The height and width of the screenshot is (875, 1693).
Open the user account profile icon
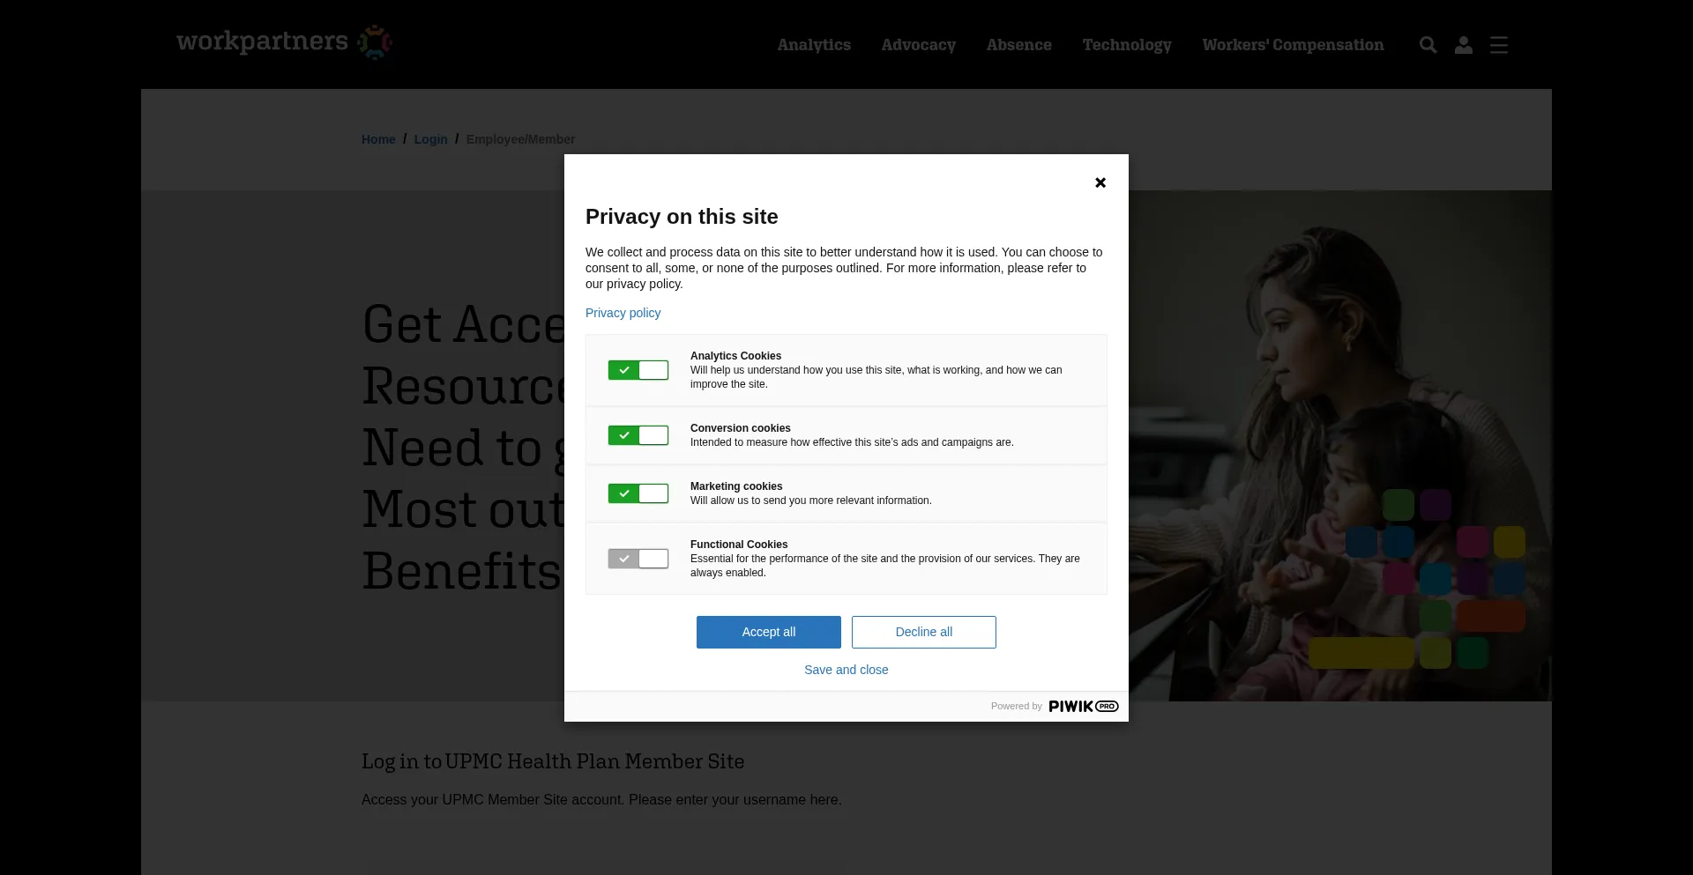(1463, 45)
